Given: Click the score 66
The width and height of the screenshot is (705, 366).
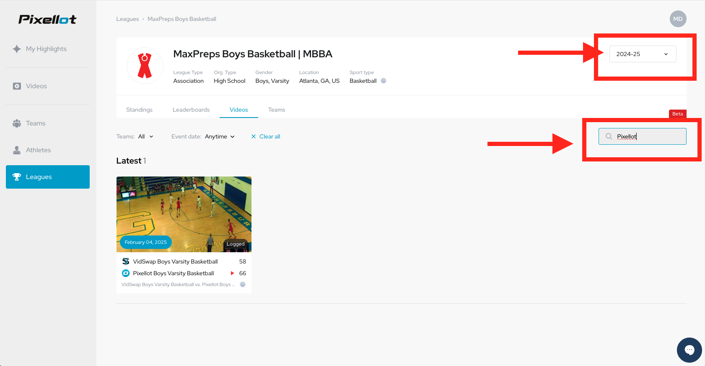Looking at the screenshot, I should click(243, 273).
